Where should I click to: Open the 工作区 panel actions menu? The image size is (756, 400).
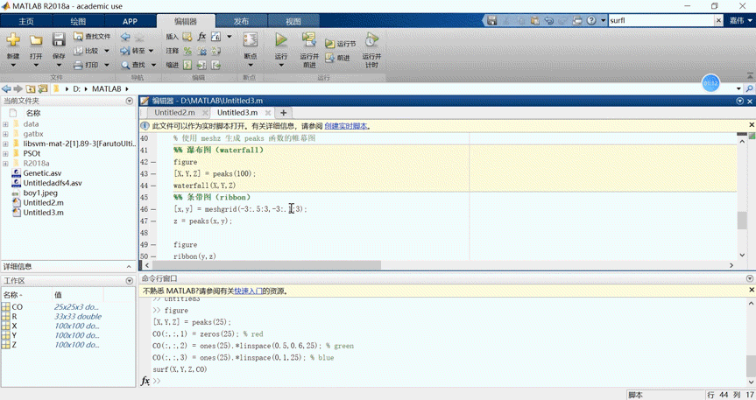coord(130,280)
